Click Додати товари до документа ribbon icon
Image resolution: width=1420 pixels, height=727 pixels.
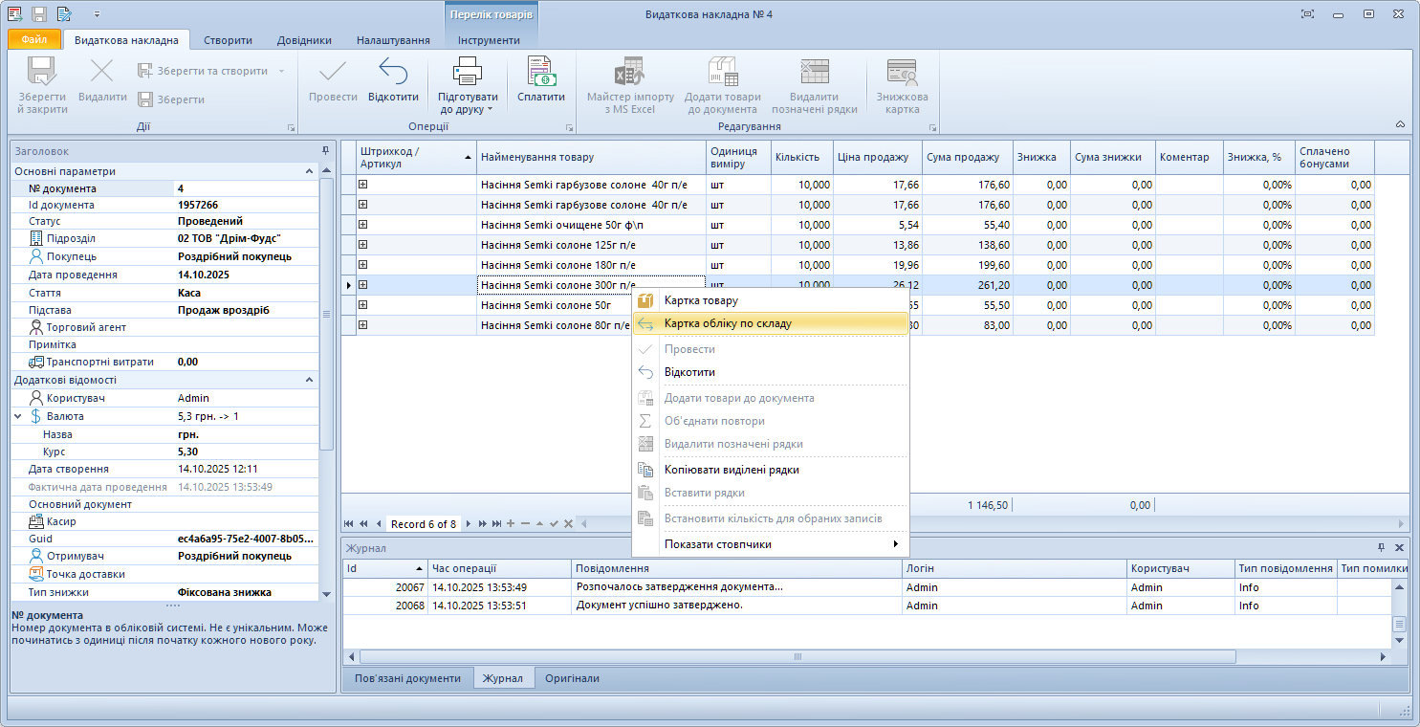722,73
